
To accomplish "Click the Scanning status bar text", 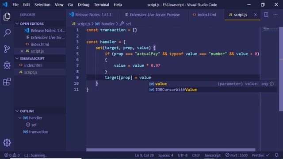I will (x=35, y=155).
